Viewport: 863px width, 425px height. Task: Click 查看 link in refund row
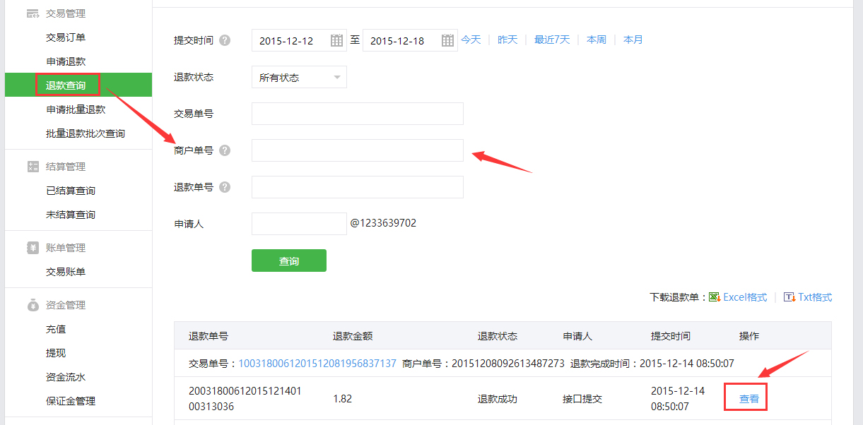tap(748, 399)
